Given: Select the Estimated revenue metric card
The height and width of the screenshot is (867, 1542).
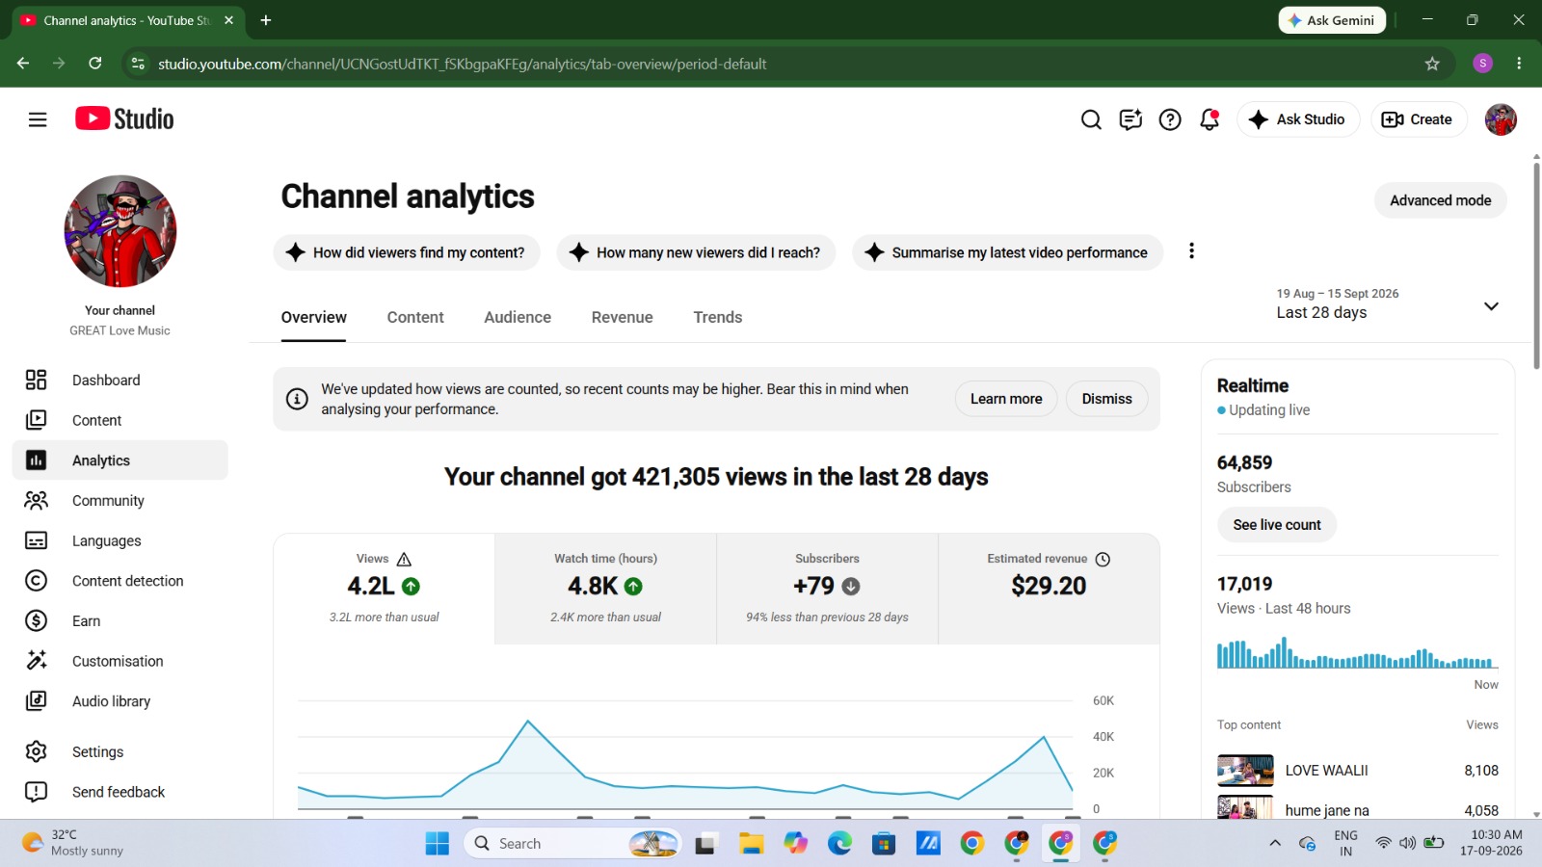Looking at the screenshot, I should click(1049, 589).
